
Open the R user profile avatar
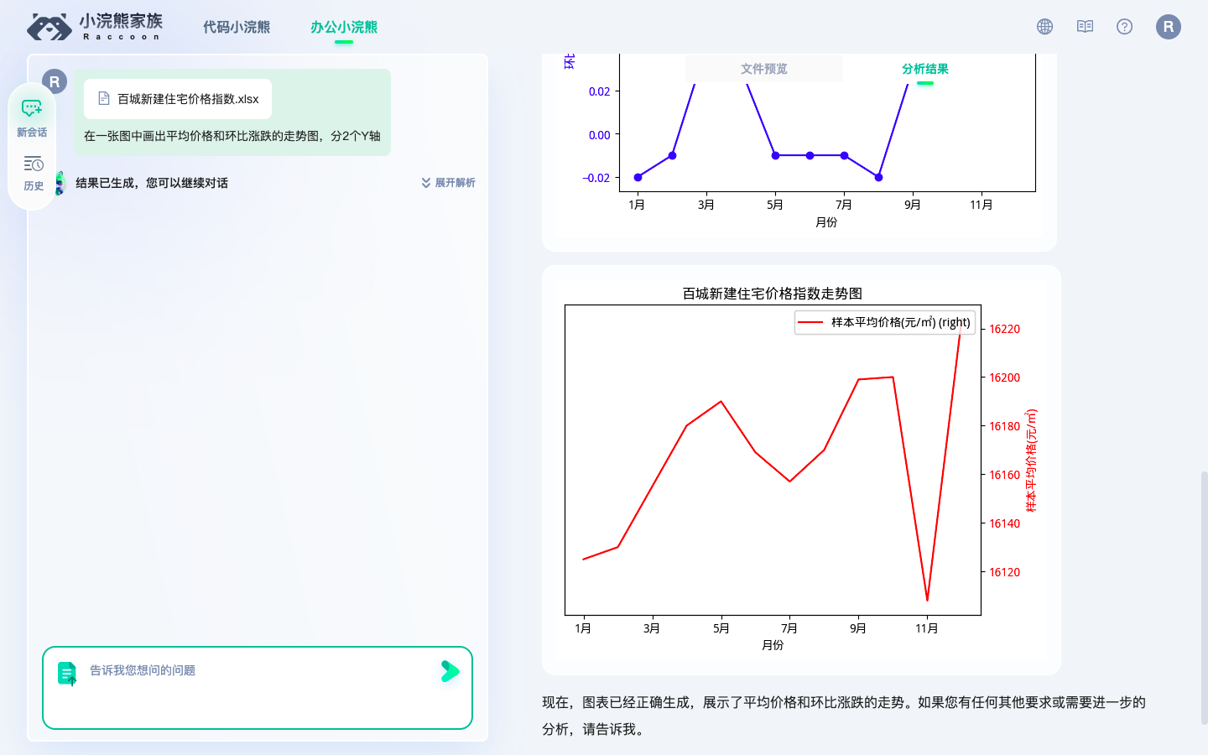(1168, 26)
